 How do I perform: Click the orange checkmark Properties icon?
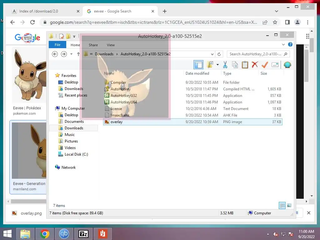(x=265, y=65)
